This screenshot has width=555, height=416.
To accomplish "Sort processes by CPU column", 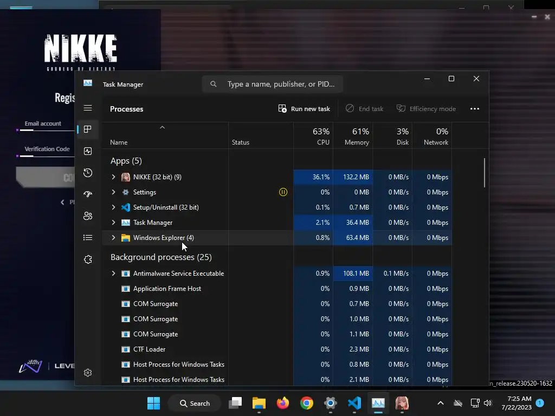I will [x=313, y=136].
